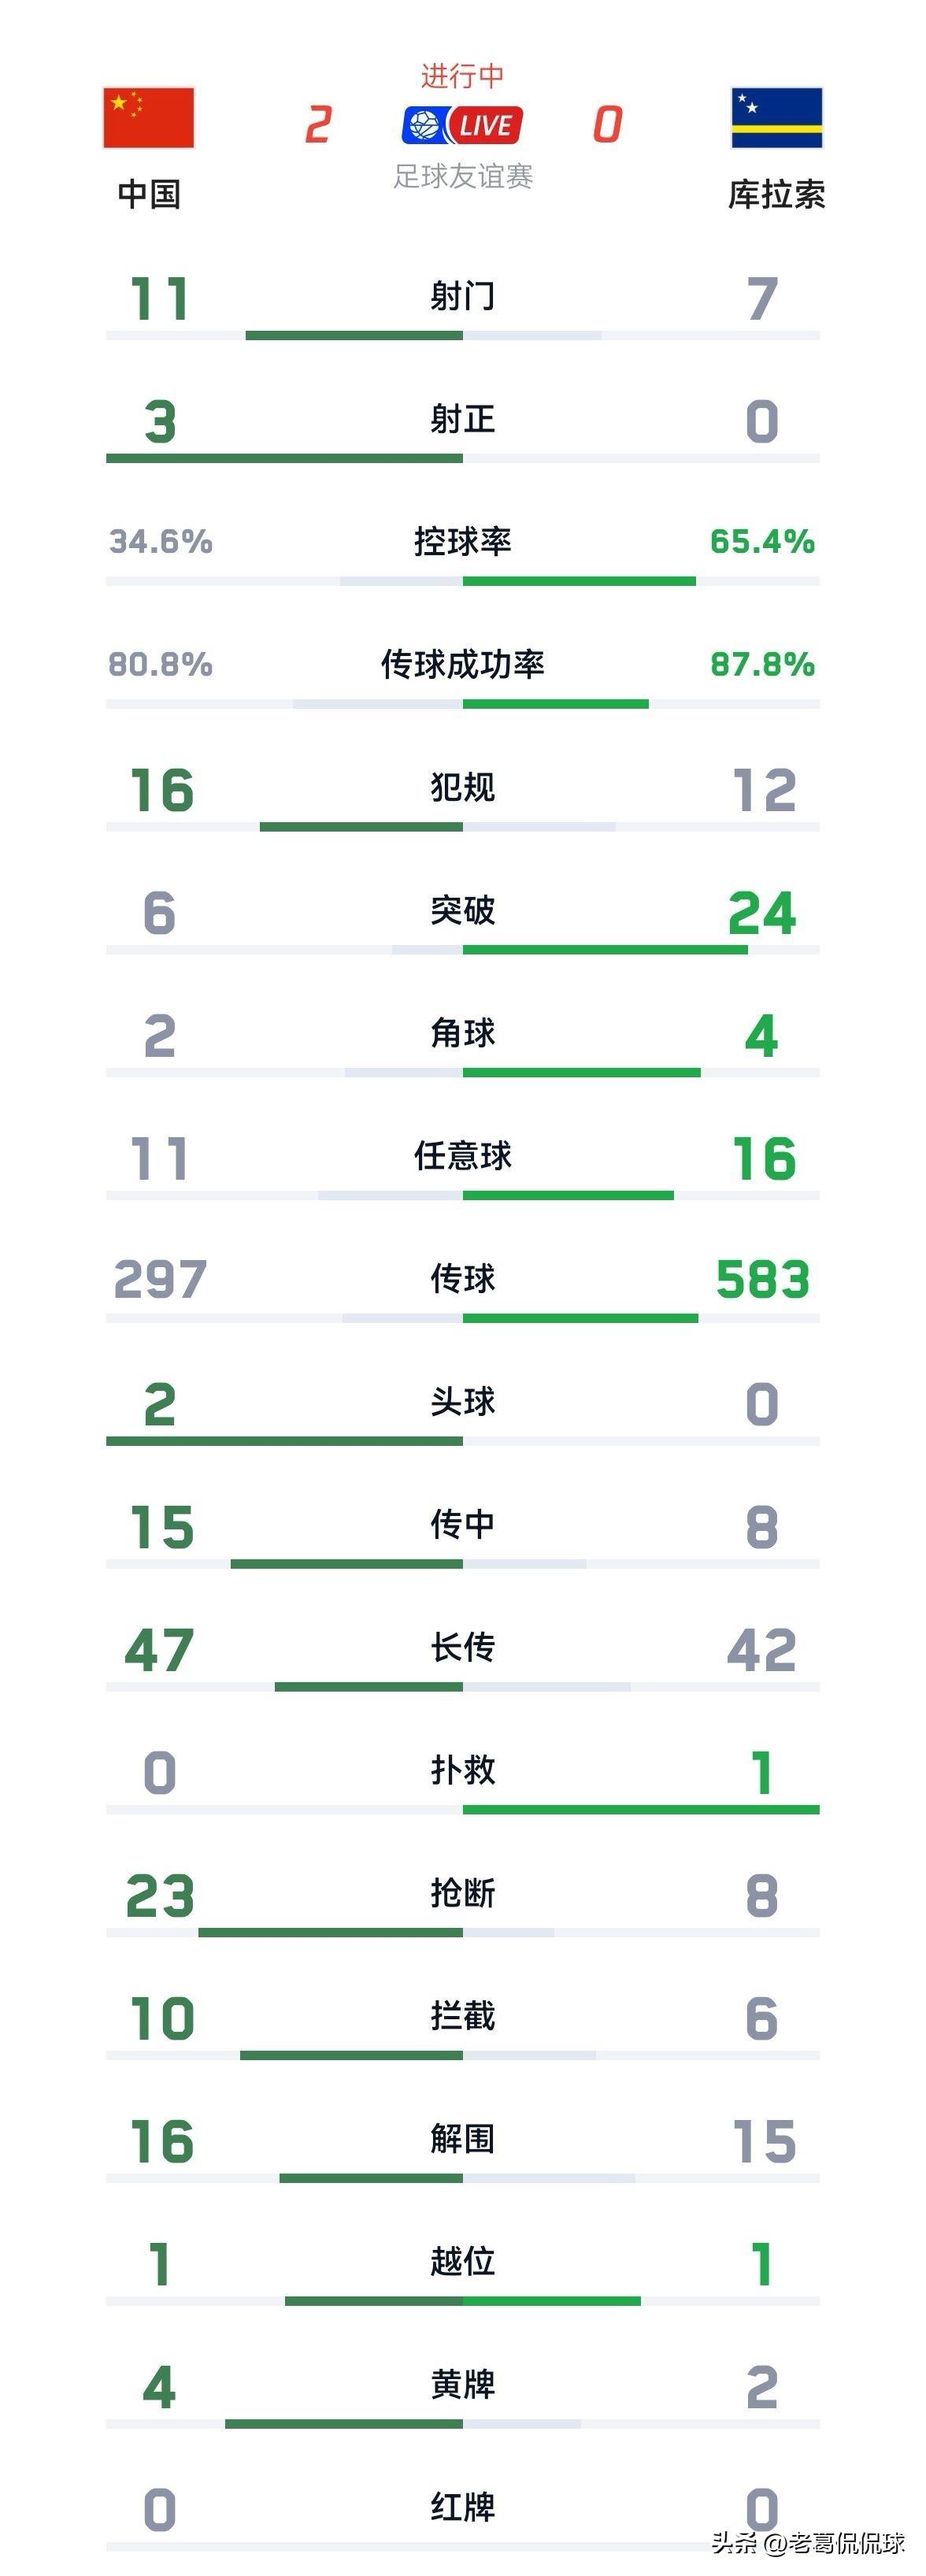Click the China flag icon

point(148,118)
